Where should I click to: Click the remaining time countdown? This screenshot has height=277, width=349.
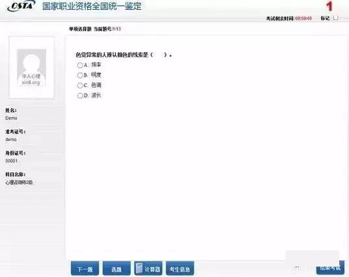click(304, 18)
